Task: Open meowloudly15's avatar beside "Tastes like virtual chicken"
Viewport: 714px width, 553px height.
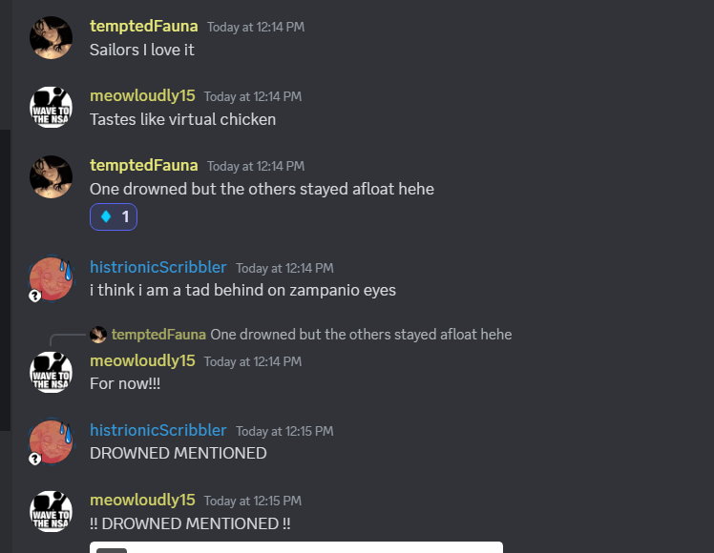Action: coord(51,108)
